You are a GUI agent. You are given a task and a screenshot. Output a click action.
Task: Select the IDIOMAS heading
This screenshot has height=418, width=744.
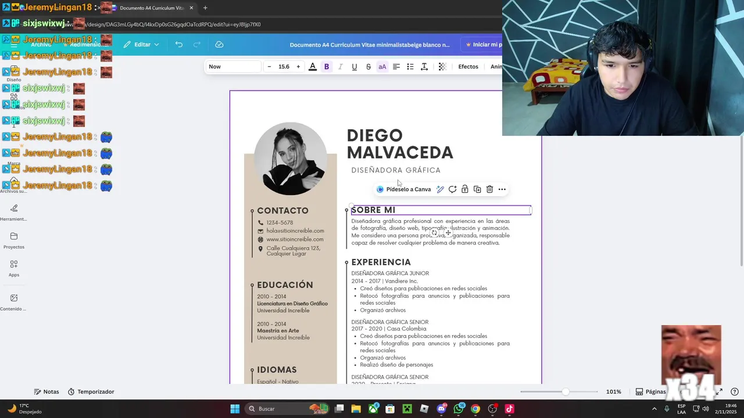277,370
